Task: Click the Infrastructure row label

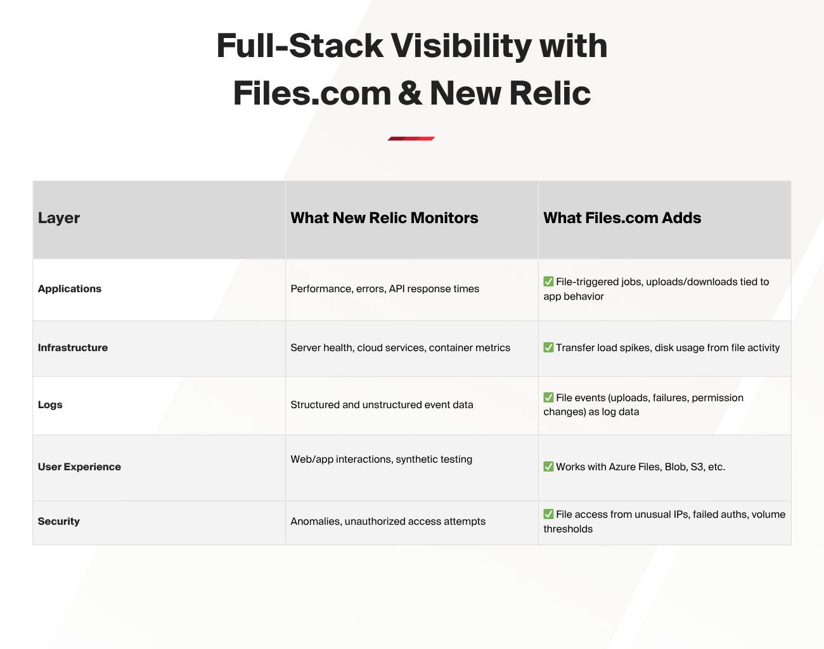Action: (73, 347)
